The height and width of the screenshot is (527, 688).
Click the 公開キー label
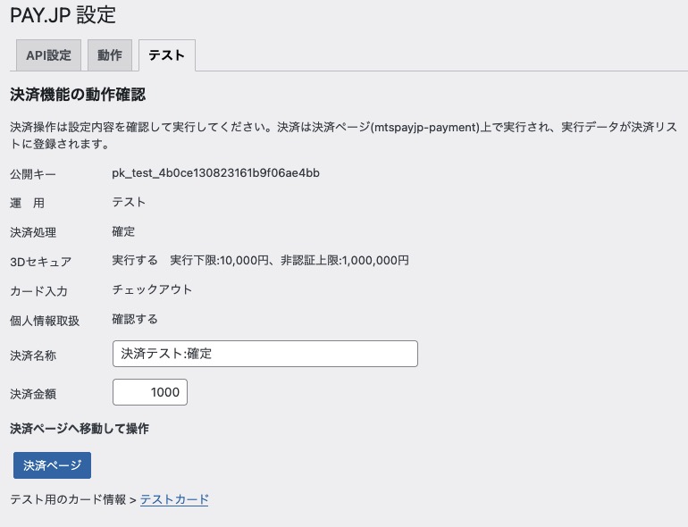pos(33,173)
